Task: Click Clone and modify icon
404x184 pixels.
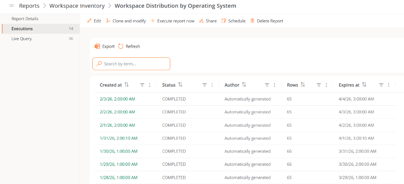Action: (x=108, y=21)
